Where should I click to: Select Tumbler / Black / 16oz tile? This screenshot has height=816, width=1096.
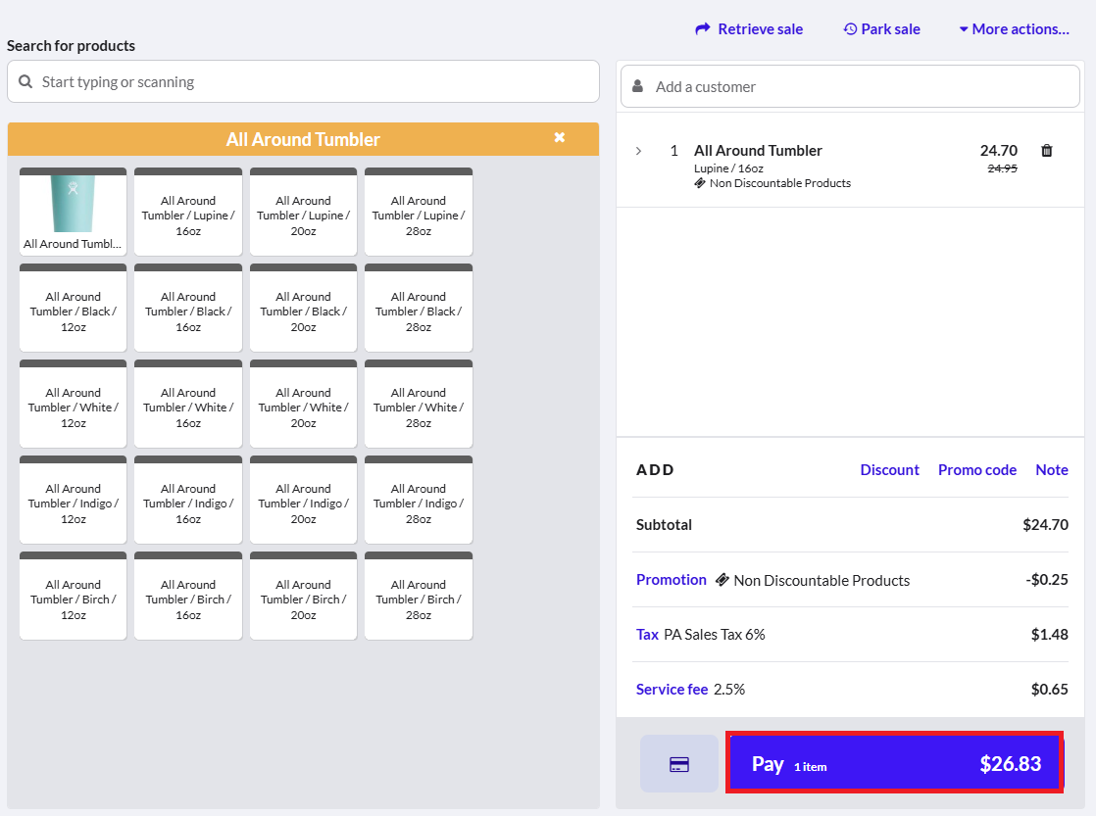pos(188,308)
